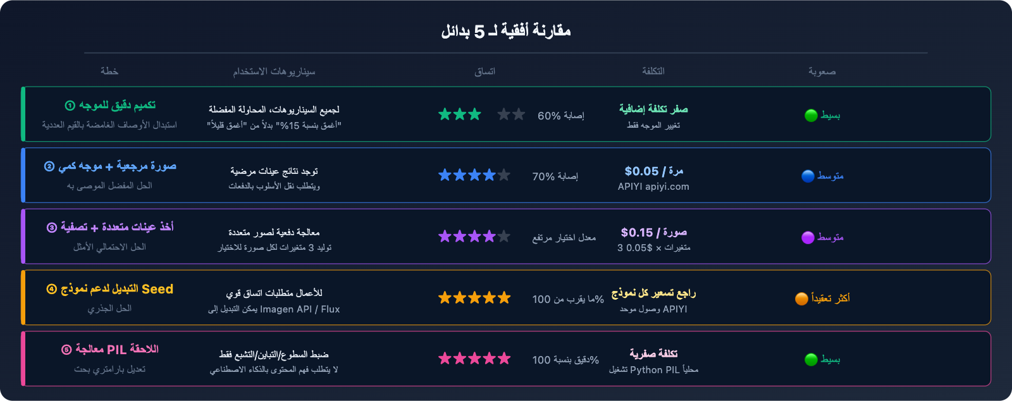Click the green difficulty dot in row ①

point(811,116)
